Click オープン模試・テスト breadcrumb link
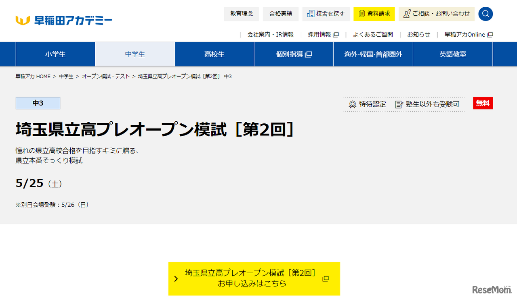Screen dimensions: 517x299 point(106,77)
